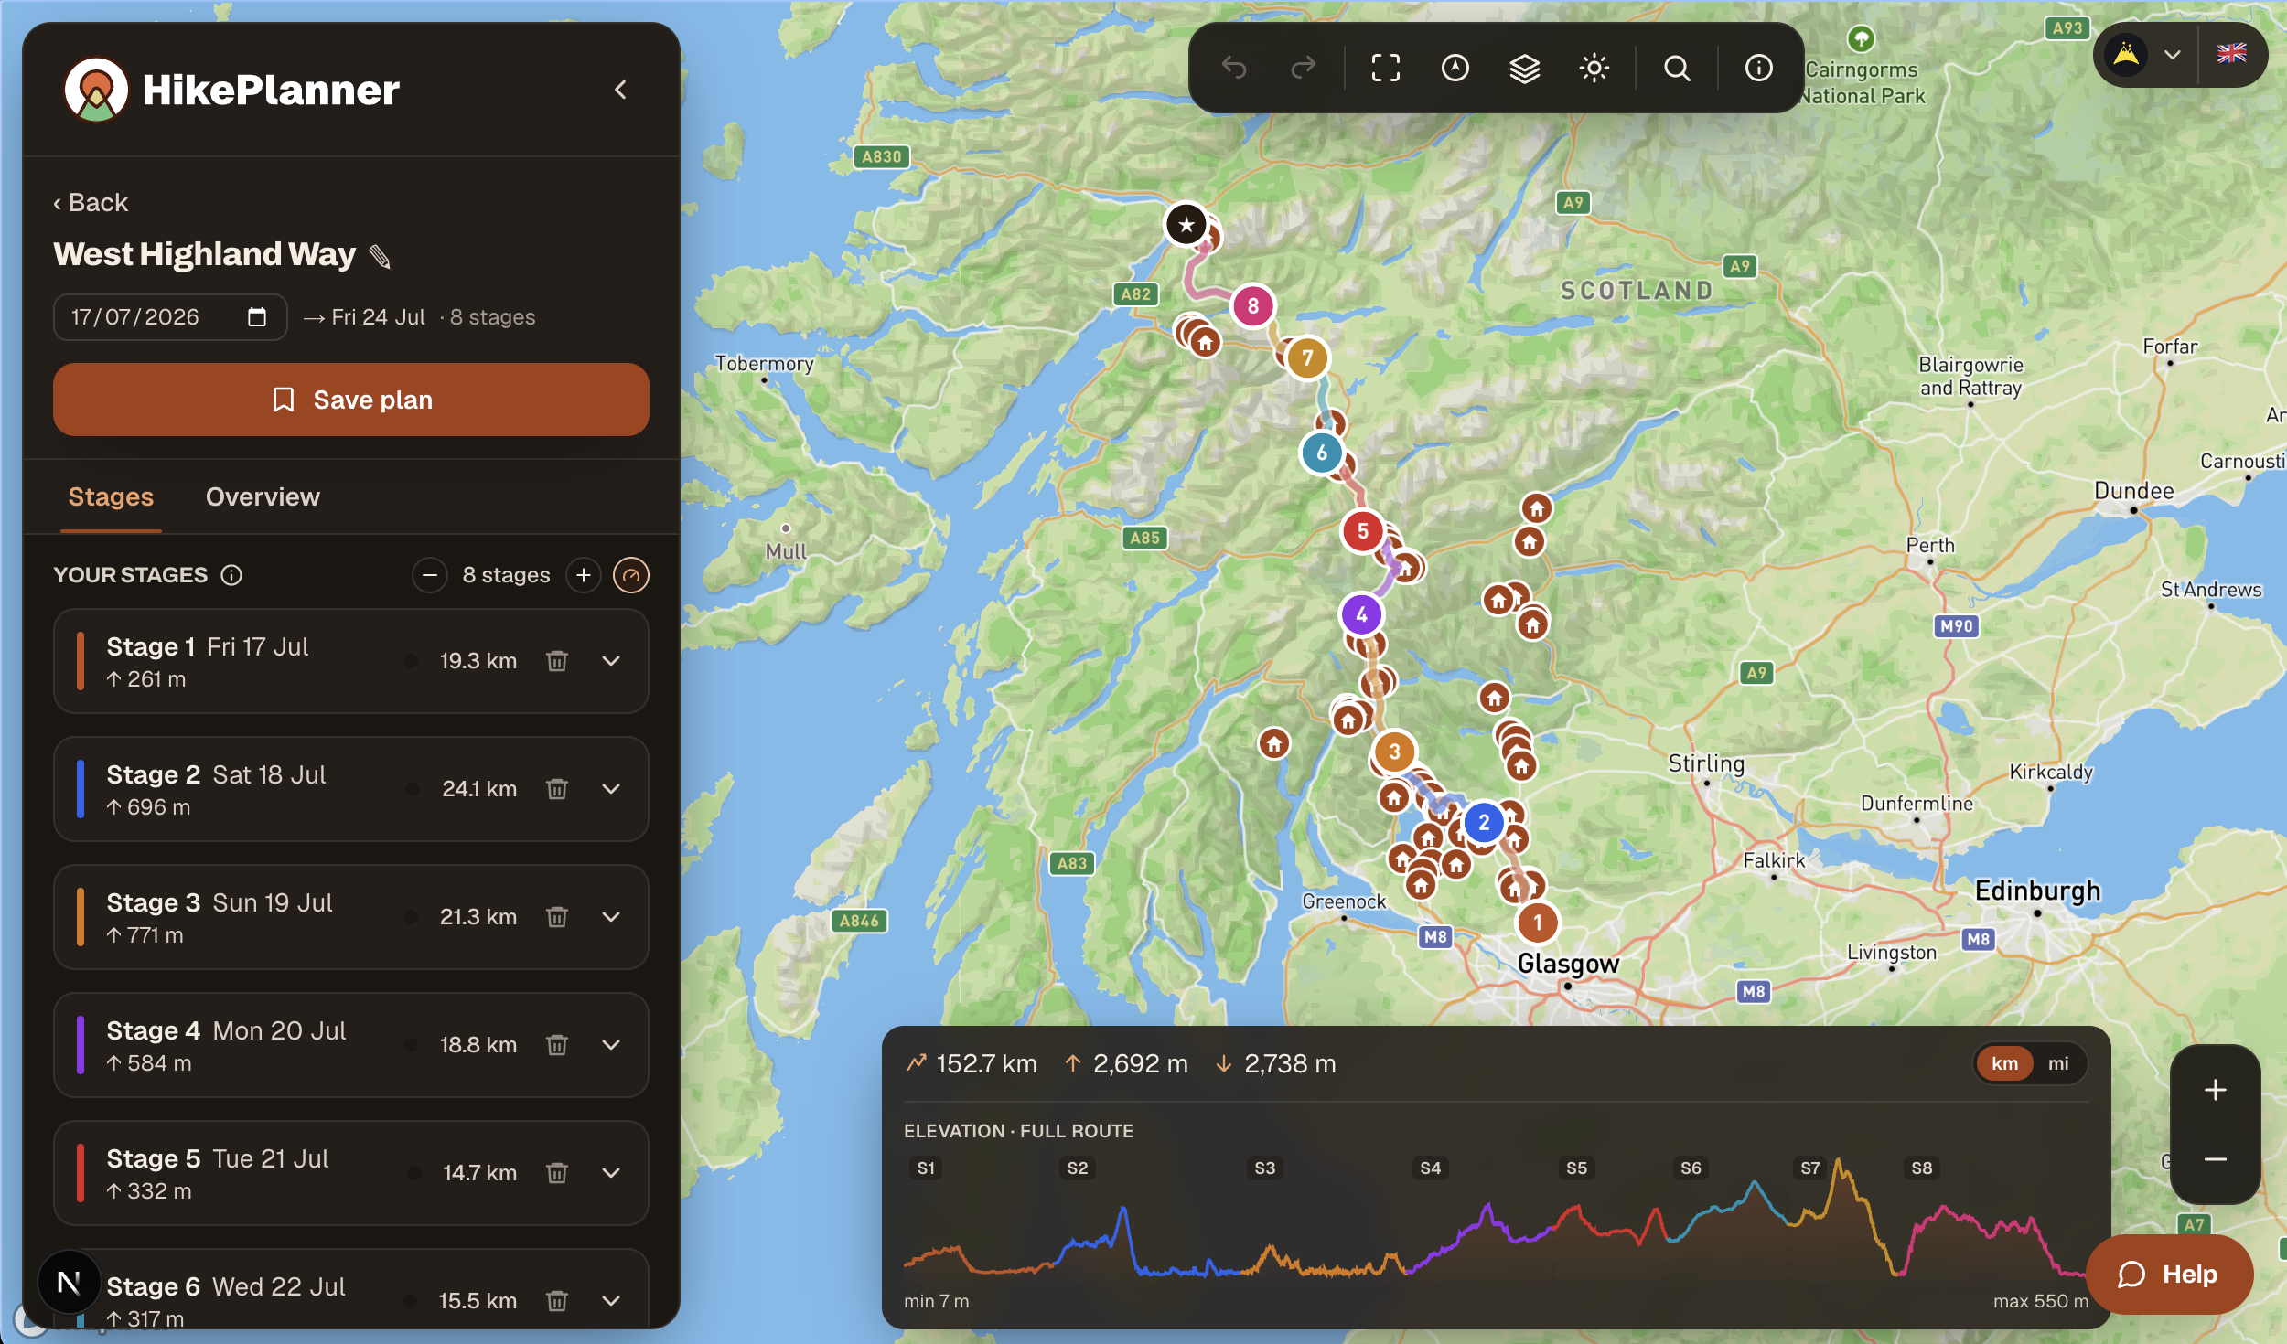Expand Stage 4 details chevron
This screenshot has height=1344, width=2287.
coord(612,1045)
